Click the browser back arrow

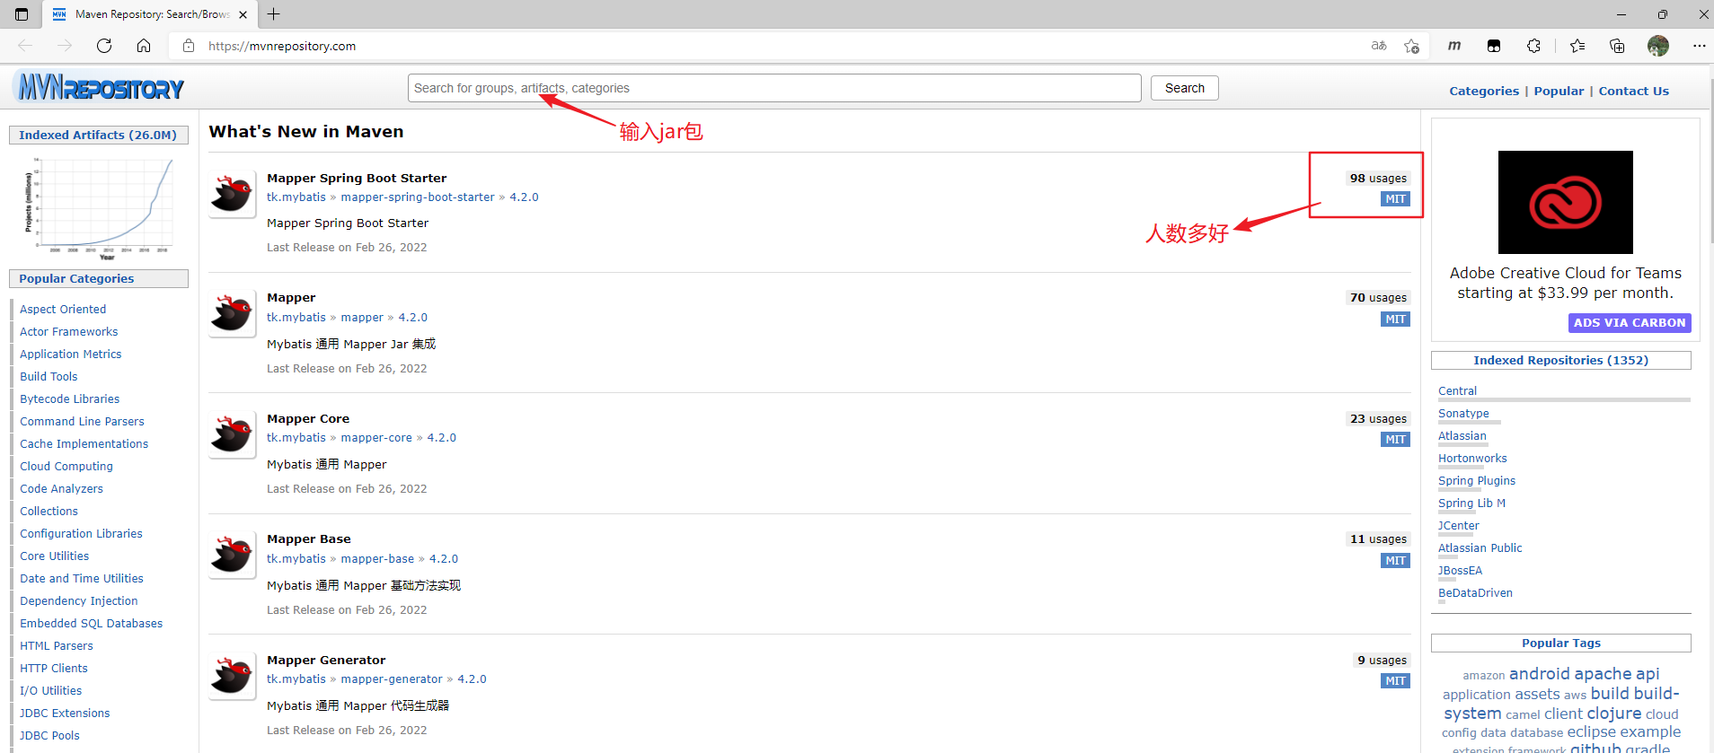pos(25,46)
